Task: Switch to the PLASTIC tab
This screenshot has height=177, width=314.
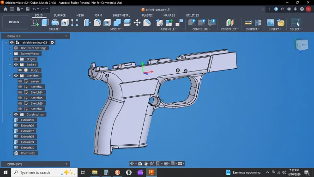Action: pyautogui.click(x=147, y=15)
